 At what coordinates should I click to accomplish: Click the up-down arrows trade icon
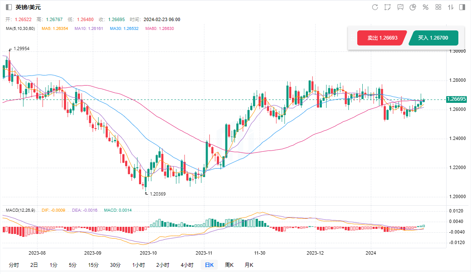click(x=451, y=7)
